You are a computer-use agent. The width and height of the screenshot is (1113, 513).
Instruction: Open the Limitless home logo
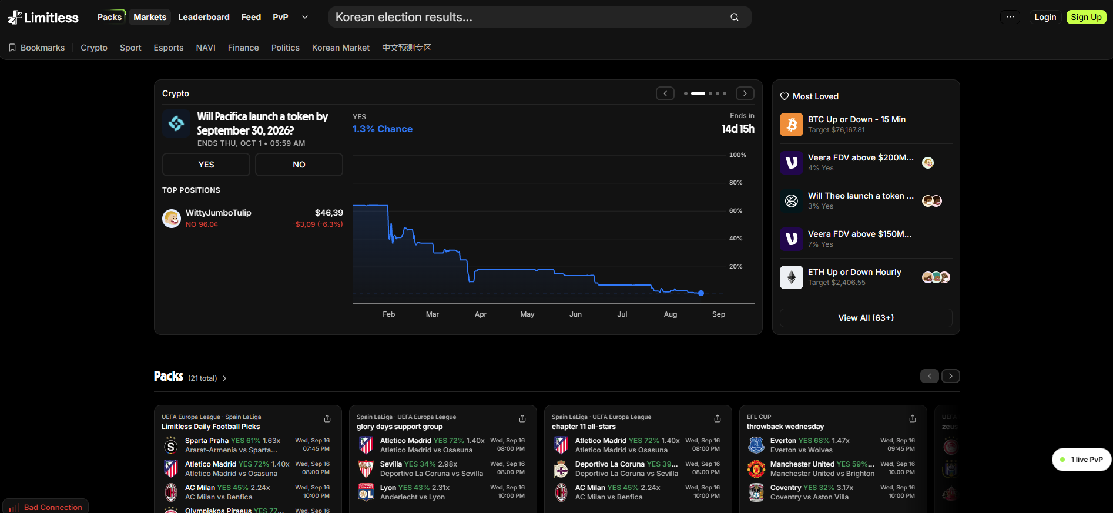pyautogui.click(x=43, y=18)
